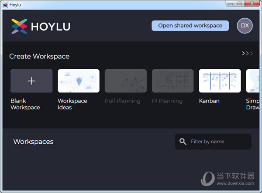Image resolution: width=262 pixels, height=193 pixels.
Task: Open the DX user profile avatar
Action: point(245,26)
